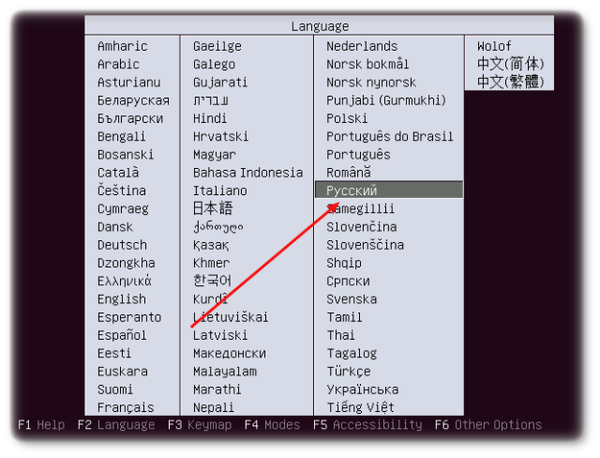Select Українська from the list

[x=362, y=389]
